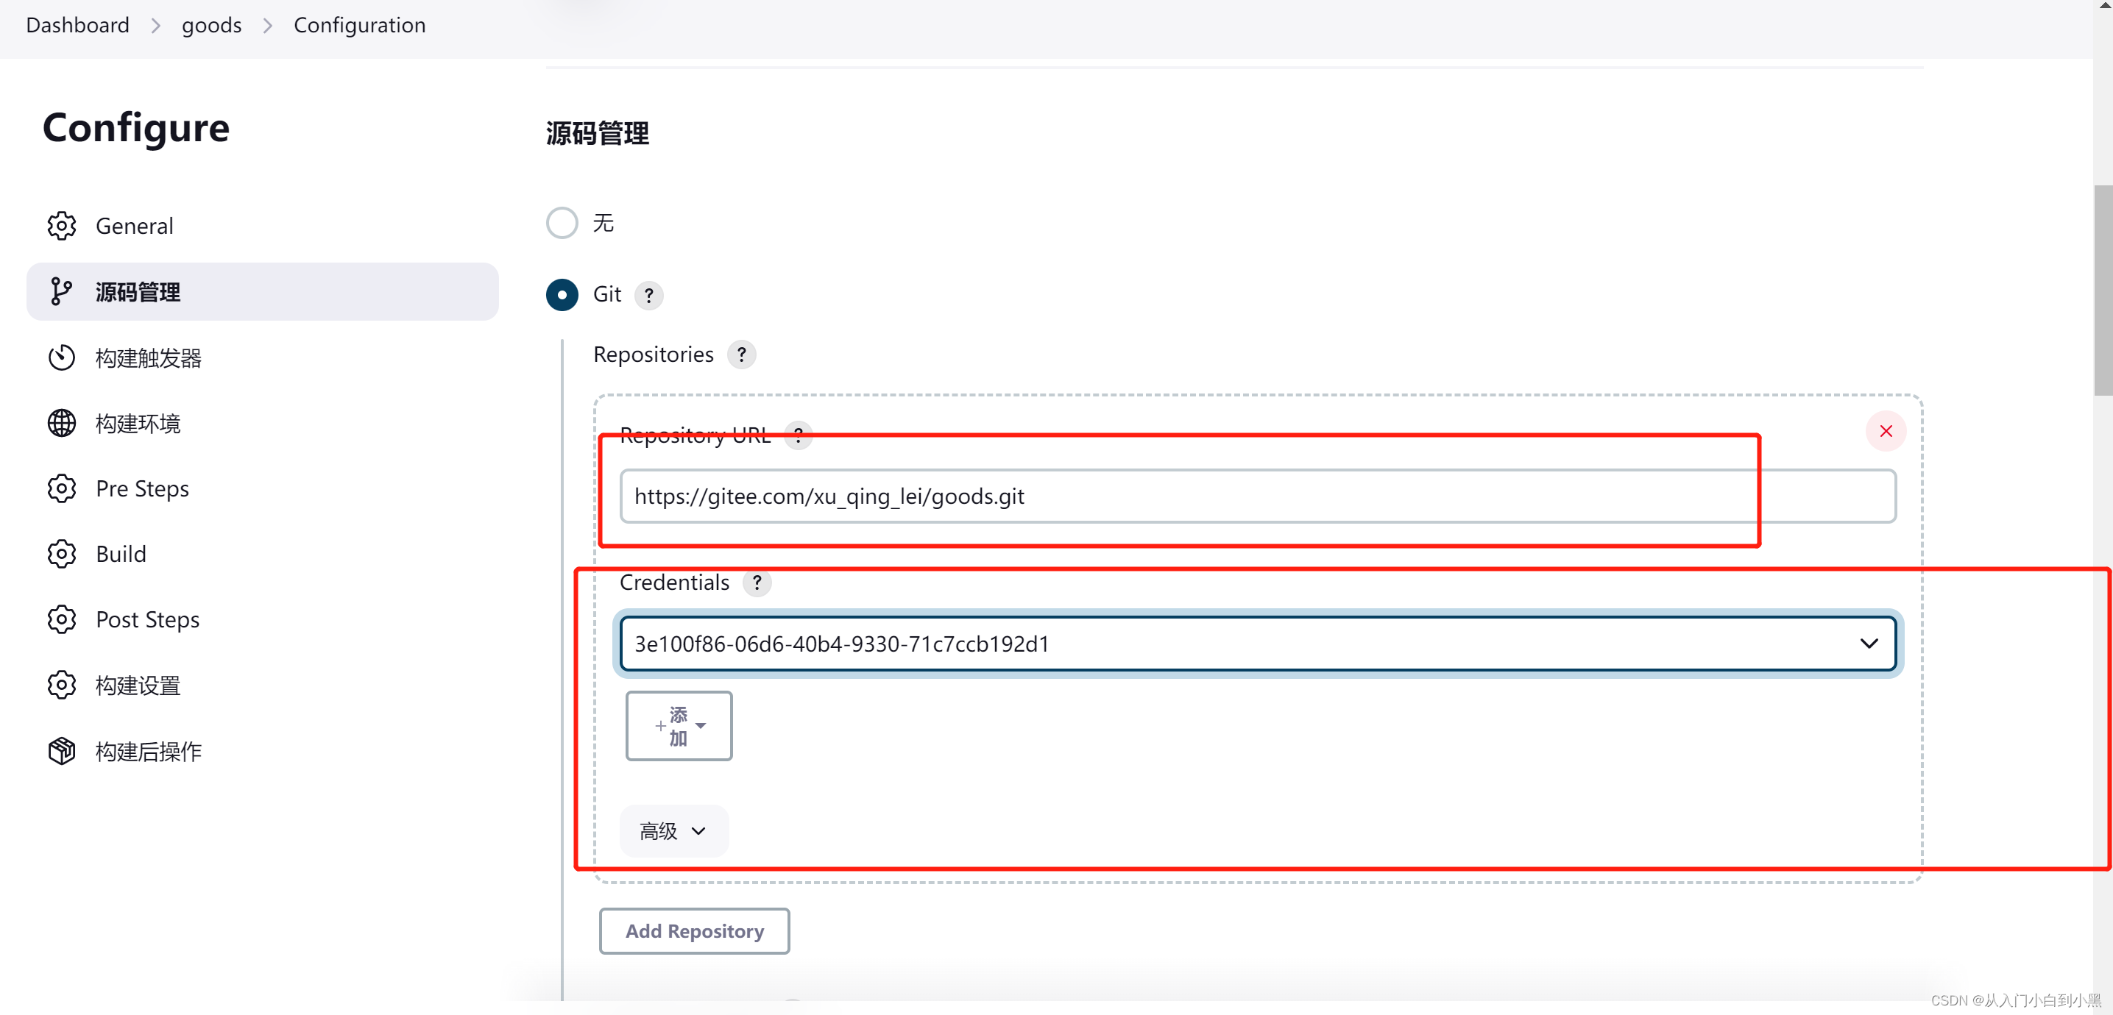Click the gear icon beside Pre Steps

(x=62, y=488)
